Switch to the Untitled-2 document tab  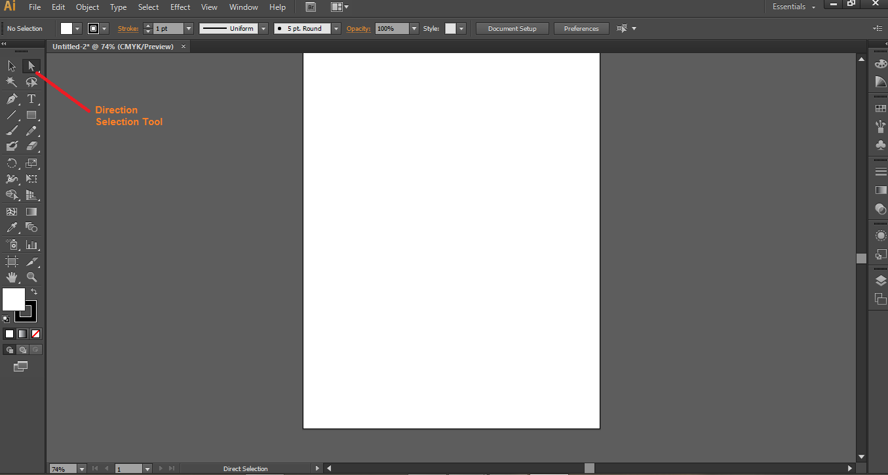pos(113,47)
